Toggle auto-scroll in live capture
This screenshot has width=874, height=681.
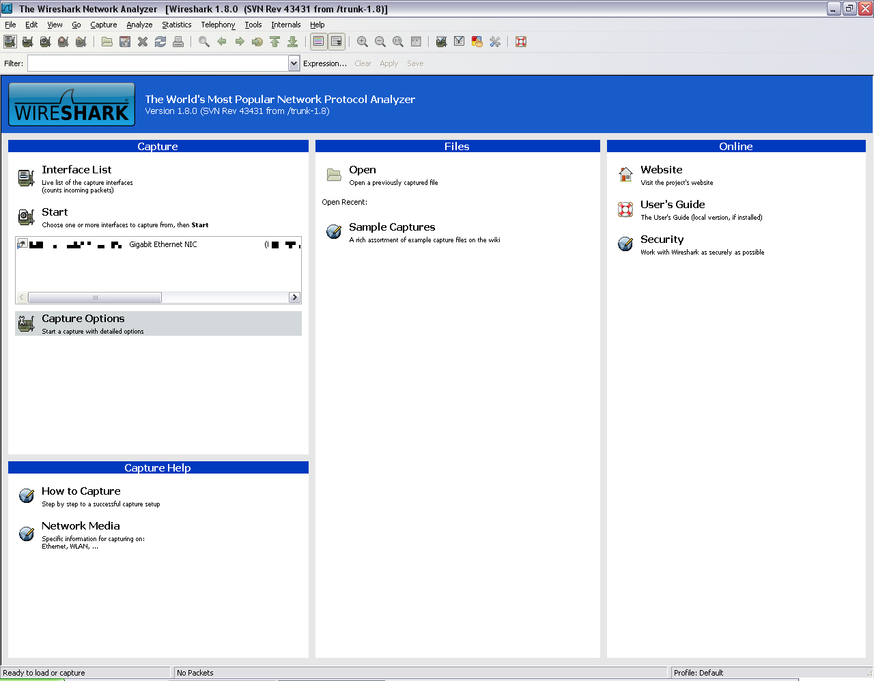pyautogui.click(x=336, y=42)
